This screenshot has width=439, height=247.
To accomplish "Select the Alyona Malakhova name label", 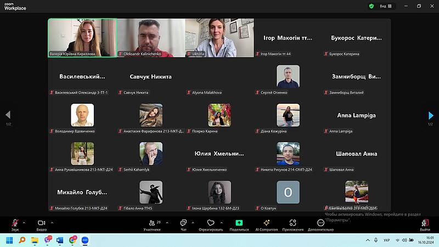I will [207, 92].
